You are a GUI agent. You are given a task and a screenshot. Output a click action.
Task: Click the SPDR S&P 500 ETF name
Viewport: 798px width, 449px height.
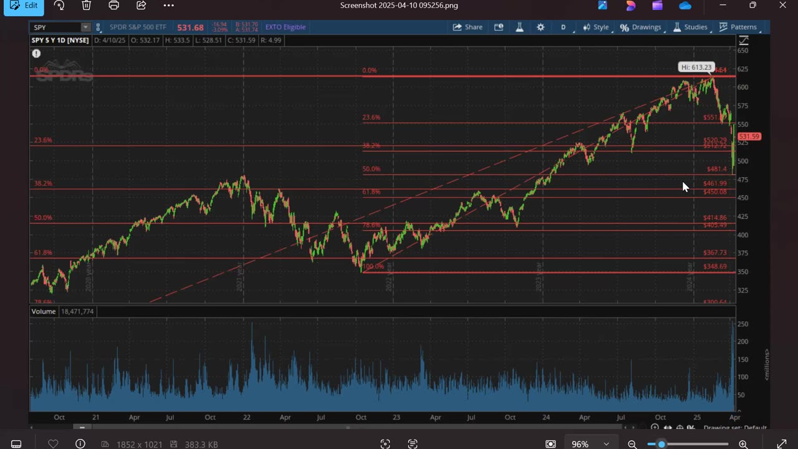click(138, 27)
